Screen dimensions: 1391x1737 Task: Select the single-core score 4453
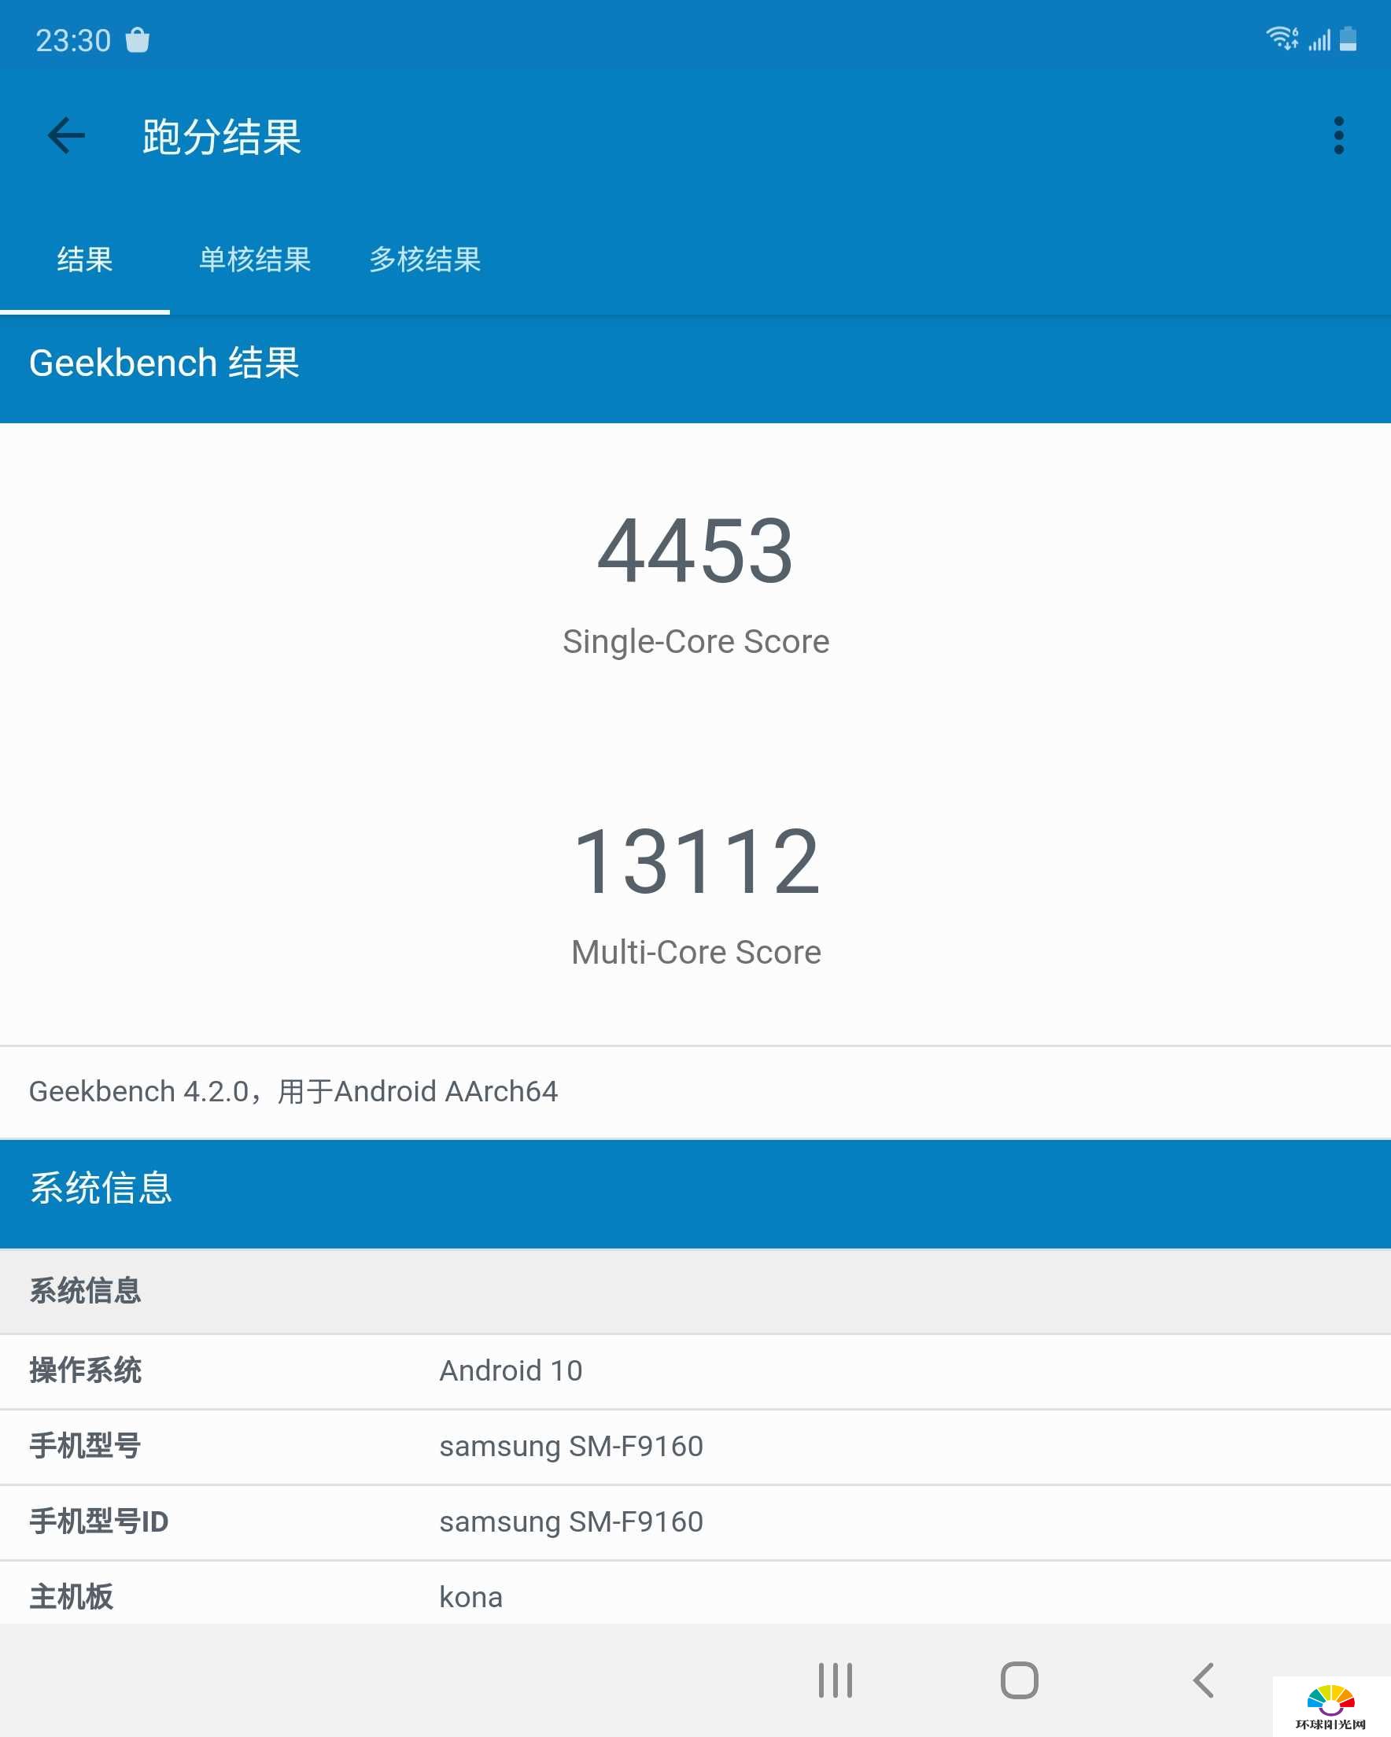coord(695,551)
